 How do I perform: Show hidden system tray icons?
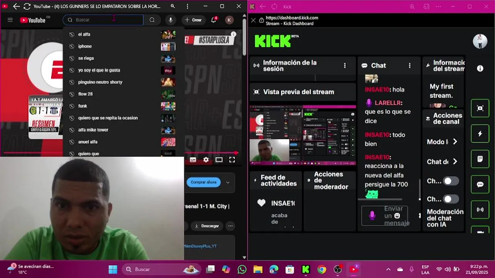(388, 269)
